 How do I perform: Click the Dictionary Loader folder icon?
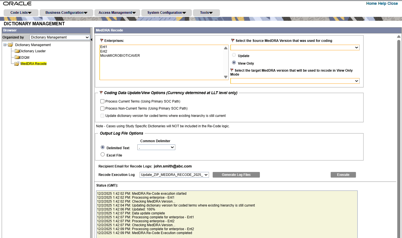[17, 51]
